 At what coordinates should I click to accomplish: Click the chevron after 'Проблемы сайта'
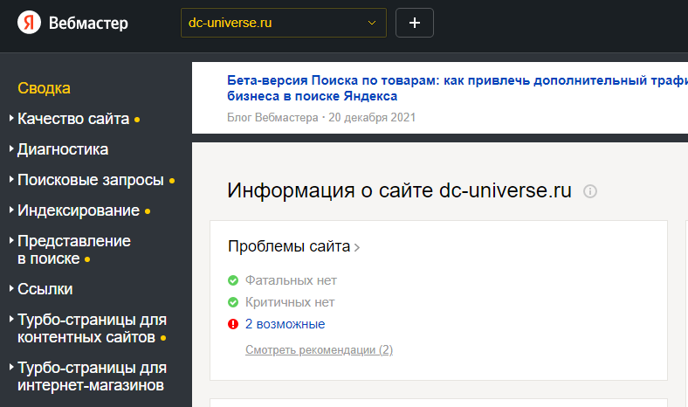(357, 248)
